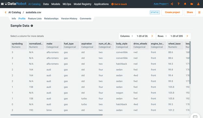The width and height of the screenshot is (203, 118).
Task: Switch to the Profile tab
Action: click(22, 18)
